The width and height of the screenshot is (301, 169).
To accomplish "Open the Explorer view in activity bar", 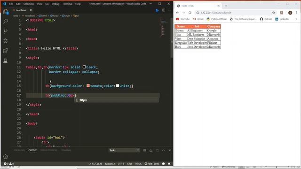I will click(6, 12).
